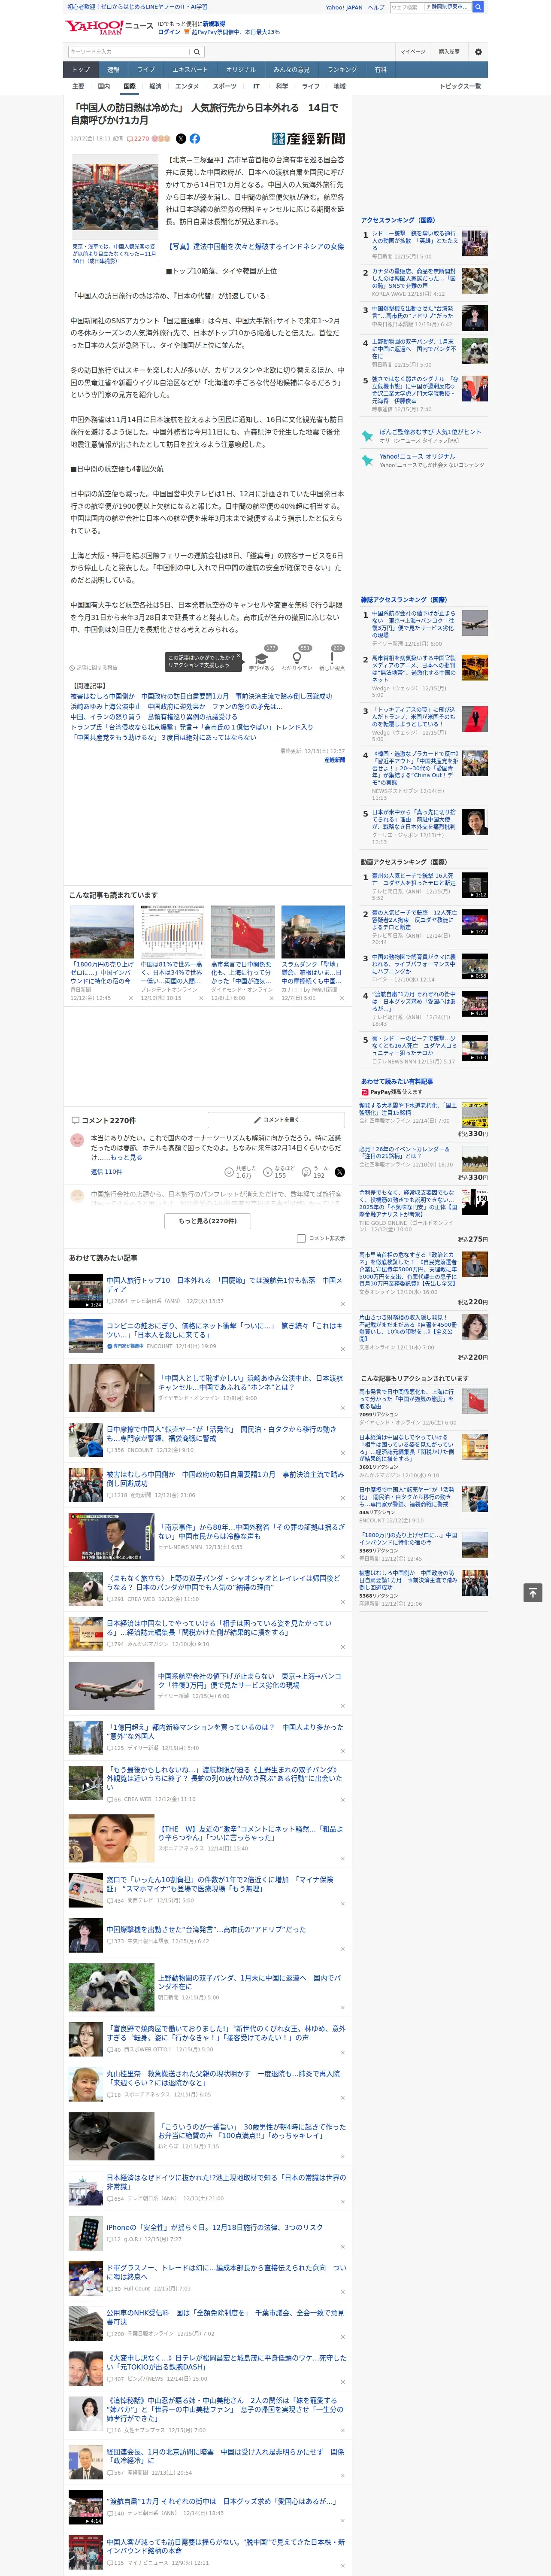Open ranking item 上野動物園の双子パンダ
The image size is (551, 2576).
414,349
